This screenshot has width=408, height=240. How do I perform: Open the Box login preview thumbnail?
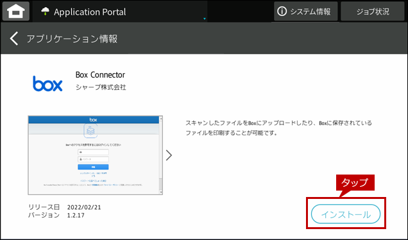(x=95, y=155)
